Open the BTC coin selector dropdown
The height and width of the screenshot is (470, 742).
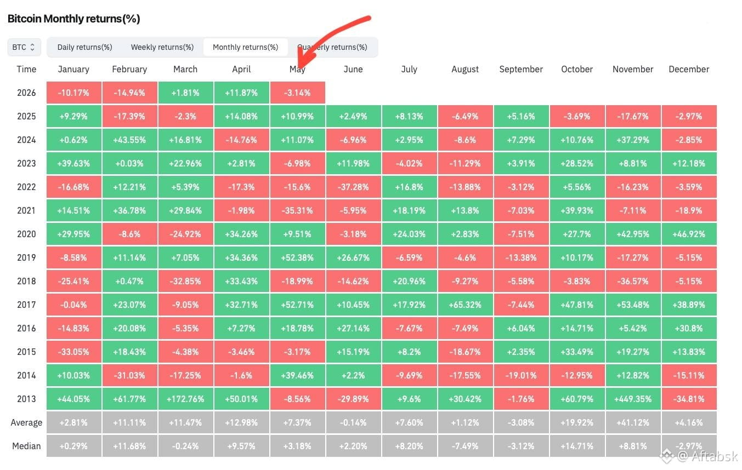24,47
